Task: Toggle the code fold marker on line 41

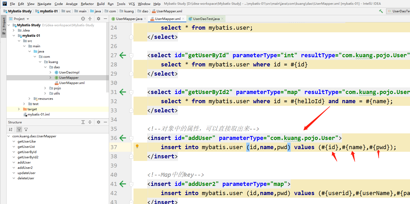Action: [131, 184]
